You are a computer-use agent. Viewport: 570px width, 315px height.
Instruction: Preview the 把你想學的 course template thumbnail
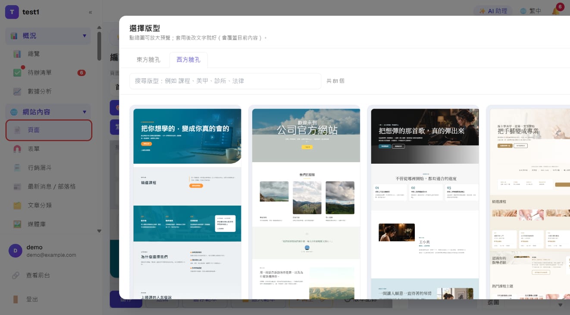pyautogui.click(x=187, y=203)
